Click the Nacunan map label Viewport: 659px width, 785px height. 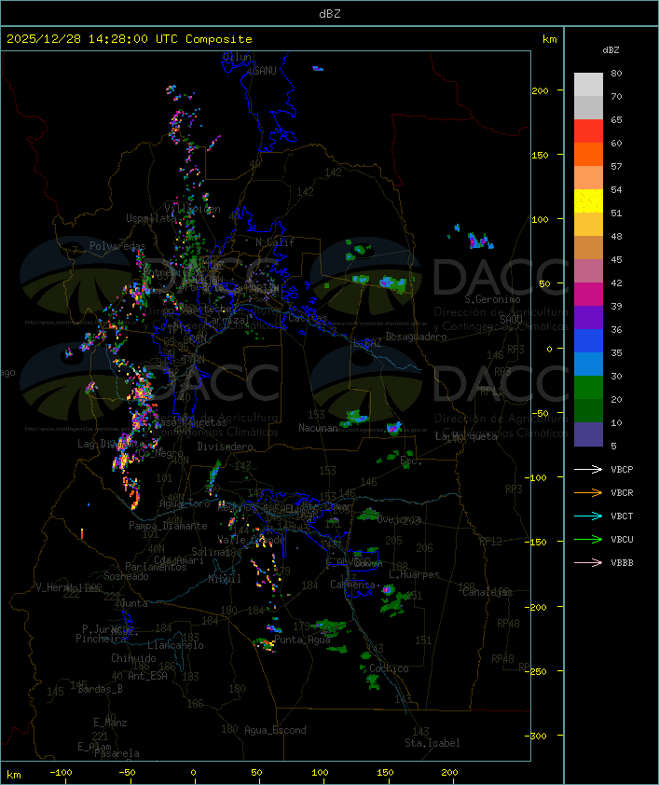click(x=318, y=428)
